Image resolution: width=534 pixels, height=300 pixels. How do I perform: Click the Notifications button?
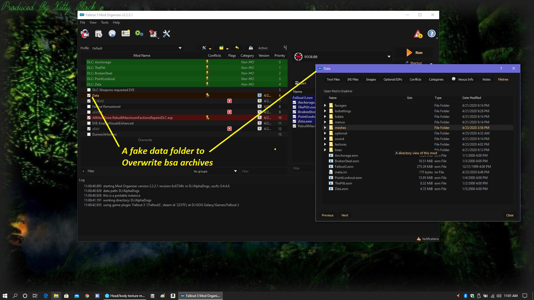click(x=428, y=239)
